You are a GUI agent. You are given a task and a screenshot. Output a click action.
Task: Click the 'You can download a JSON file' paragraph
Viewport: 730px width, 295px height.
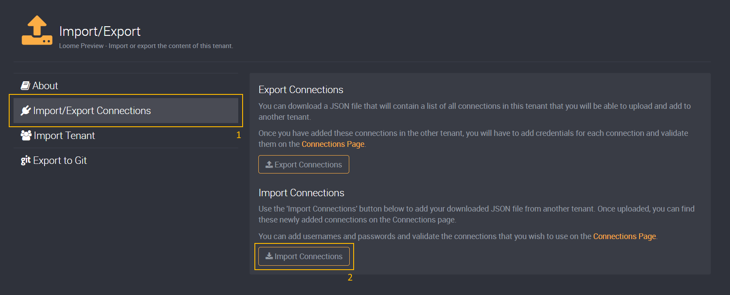pos(475,111)
